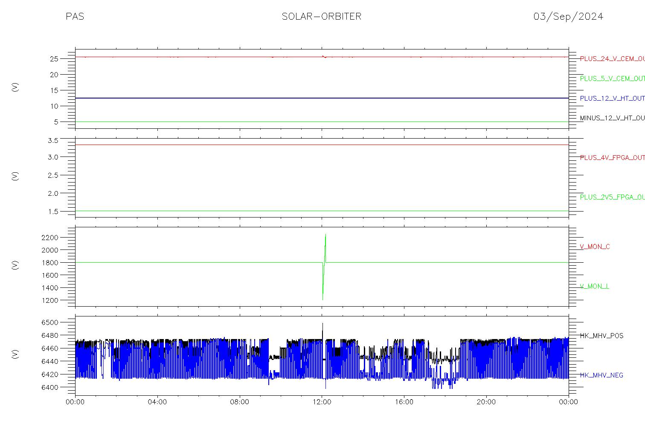Click the 1.5 tick on FPGA panel
This screenshot has height=435, width=645.
point(53,212)
